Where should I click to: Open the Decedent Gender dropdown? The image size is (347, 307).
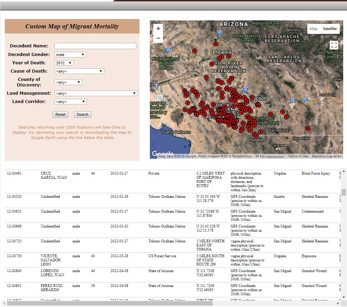click(70, 55)
